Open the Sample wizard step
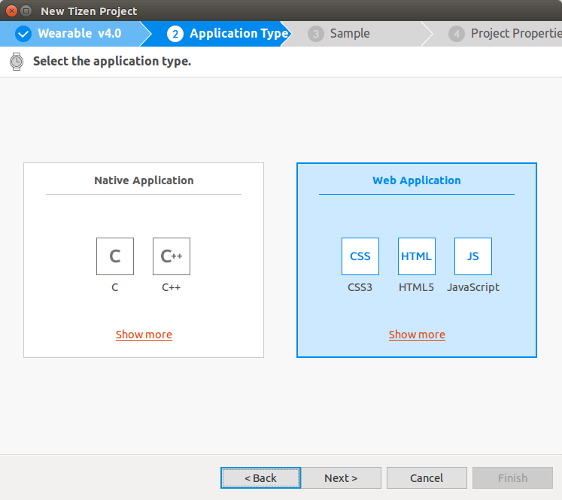Screen dimensions: 562x500 tap(350, 34)
